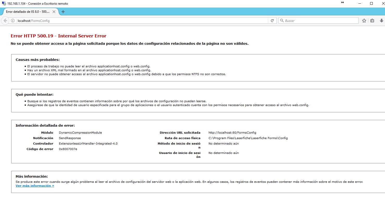Click the DynamicCompressionModule module value

(80, 133)
